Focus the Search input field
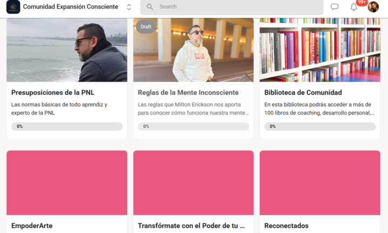388x233 pixels. (x=232, y=7)
